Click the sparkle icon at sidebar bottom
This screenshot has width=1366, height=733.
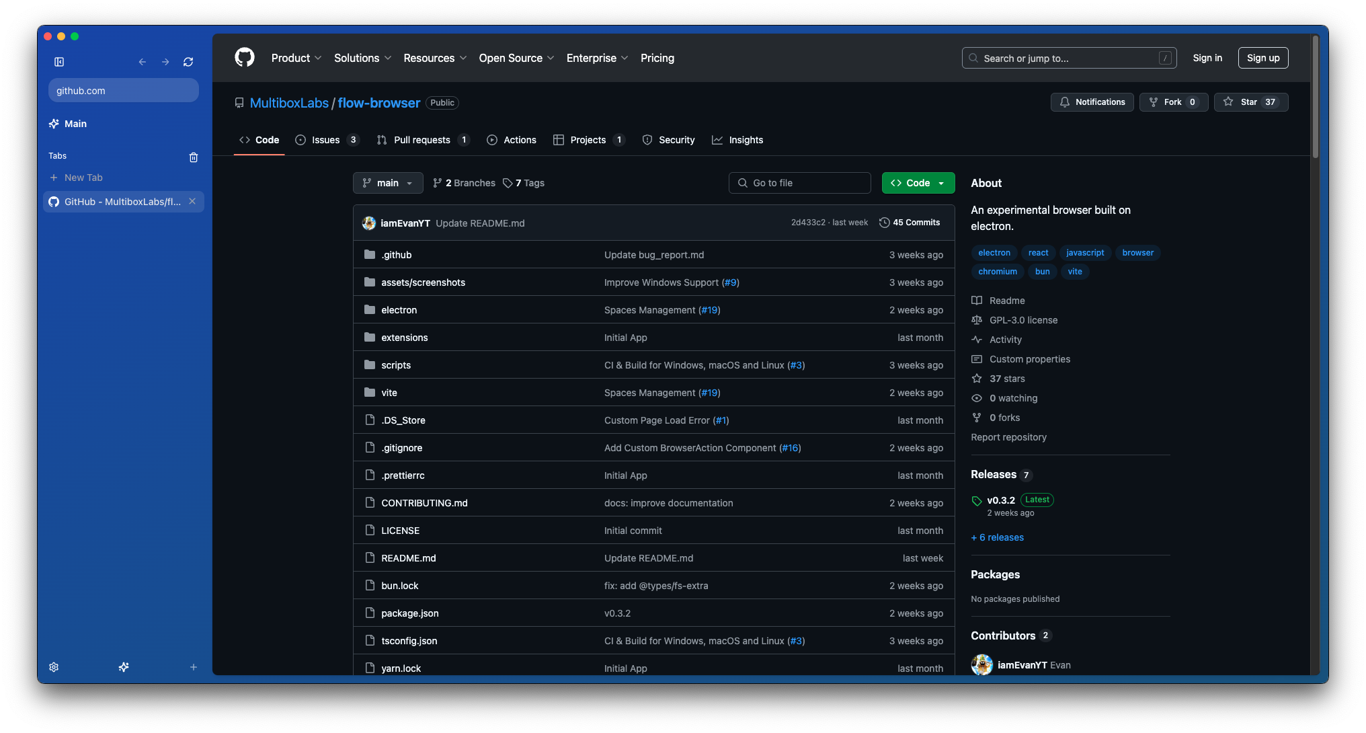click(x=124, y=667)
